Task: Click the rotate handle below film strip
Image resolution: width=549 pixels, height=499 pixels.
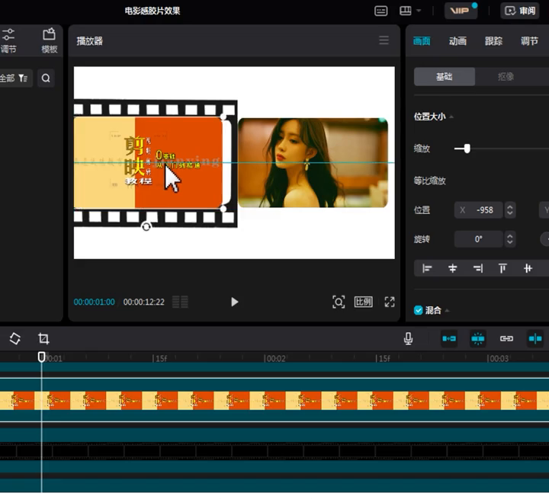Action: point(146,227)
